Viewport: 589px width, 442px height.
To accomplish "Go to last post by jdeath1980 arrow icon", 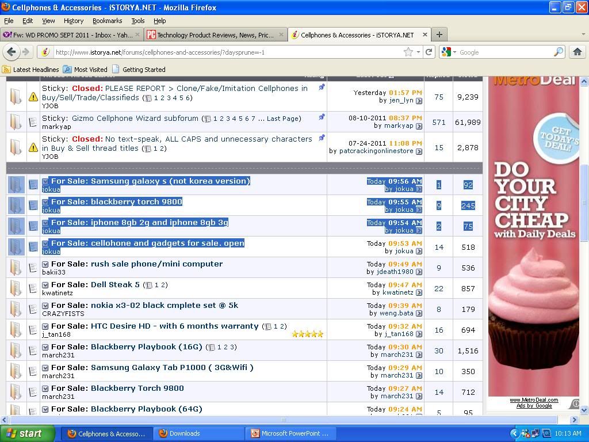I will 419,272.
